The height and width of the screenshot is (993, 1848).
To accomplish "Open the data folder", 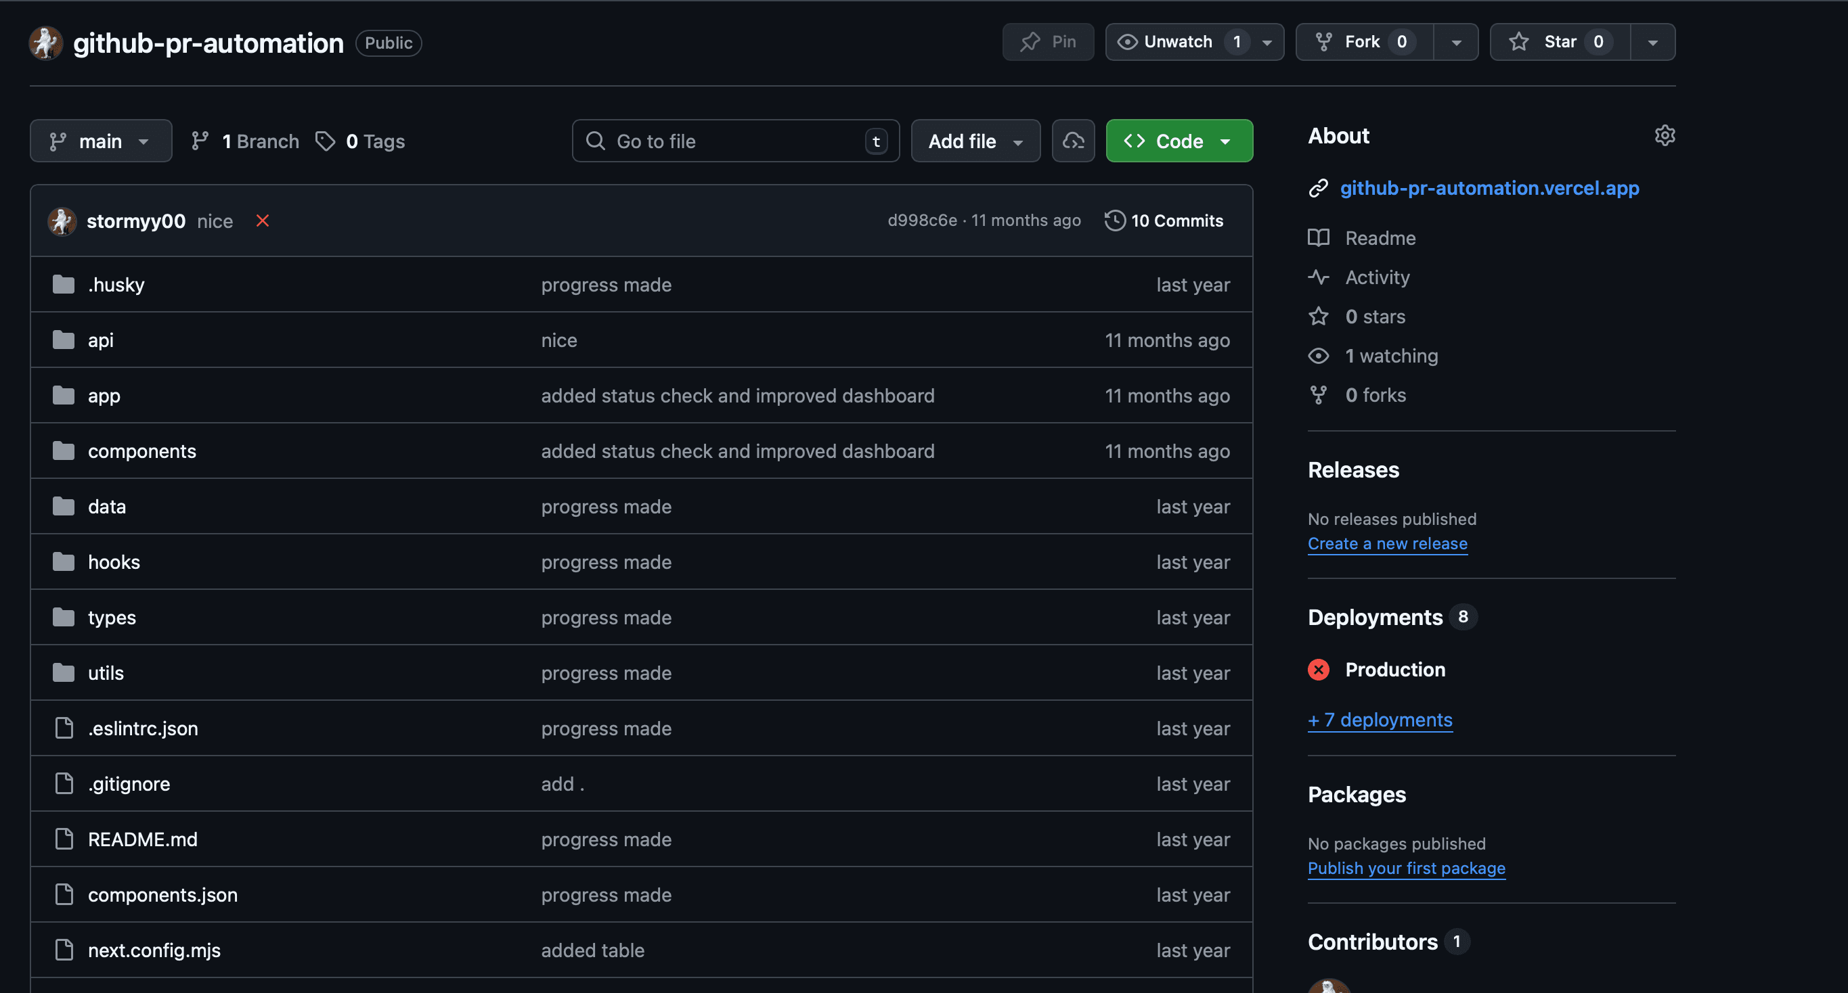I will [107, 506].
